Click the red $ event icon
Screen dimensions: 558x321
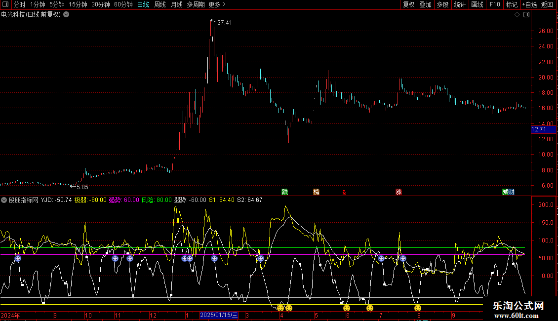344,192
